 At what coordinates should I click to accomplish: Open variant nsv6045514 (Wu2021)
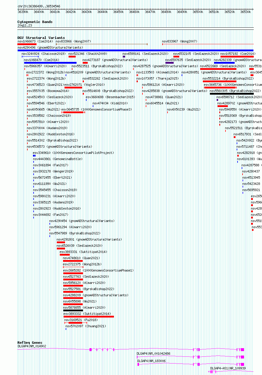pyautogui.click(x=162, y=103)
